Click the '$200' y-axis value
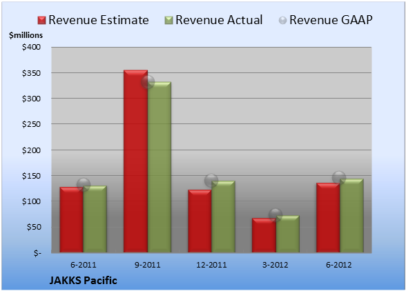 (31, 150)
